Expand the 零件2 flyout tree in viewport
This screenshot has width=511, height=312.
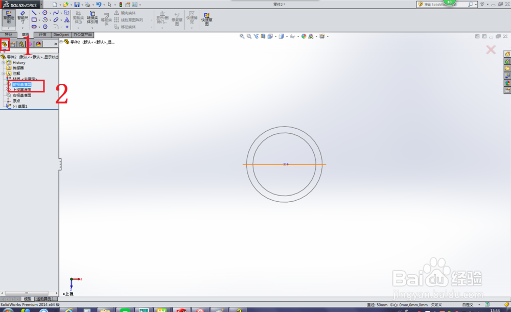click(61, 42)
